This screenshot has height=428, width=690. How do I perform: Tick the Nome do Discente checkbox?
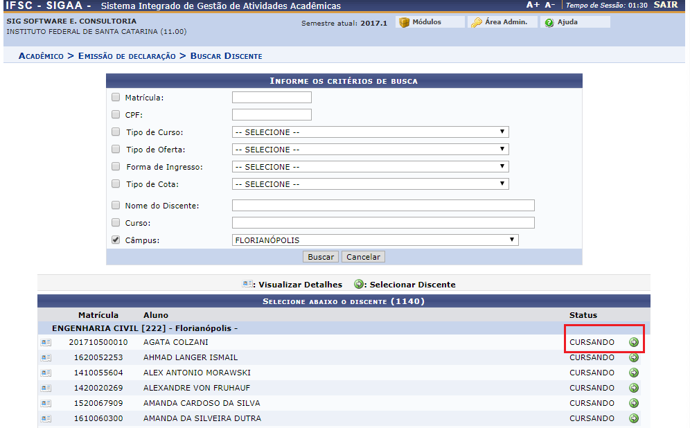(x=116, y=206)
